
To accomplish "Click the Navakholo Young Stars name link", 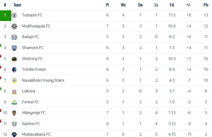I will (x=43, y=80).
